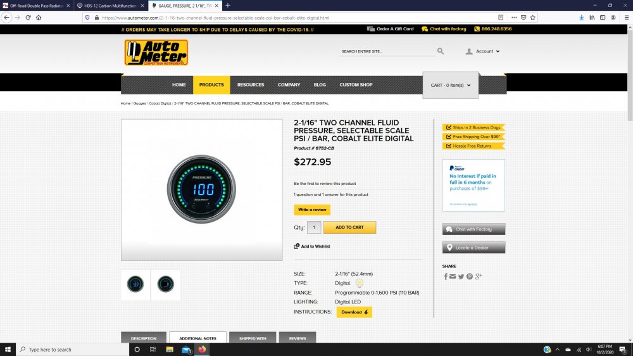
Task: Click the site search magnifier icon
Action: (x=441, y=51)
